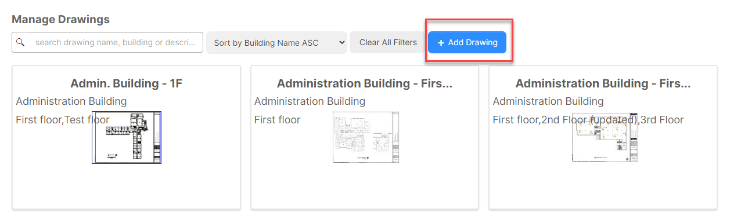Click the lone First floor label in the middle card

tap(278, 120)
